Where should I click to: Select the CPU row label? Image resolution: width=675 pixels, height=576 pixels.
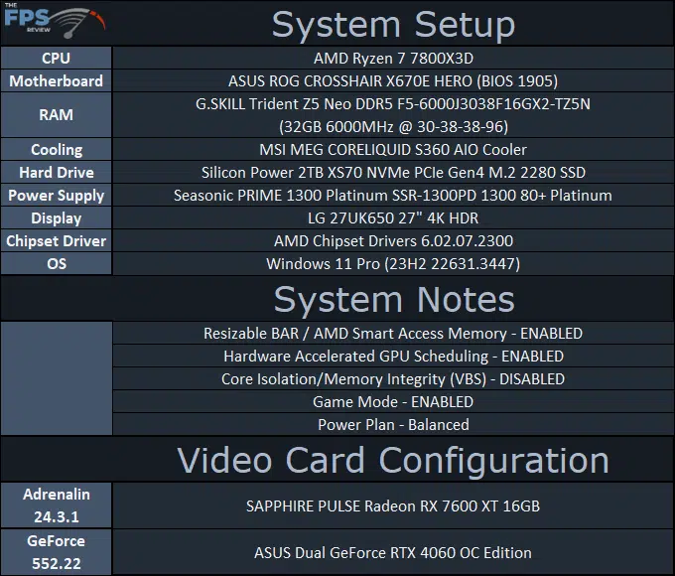[56, 59]
